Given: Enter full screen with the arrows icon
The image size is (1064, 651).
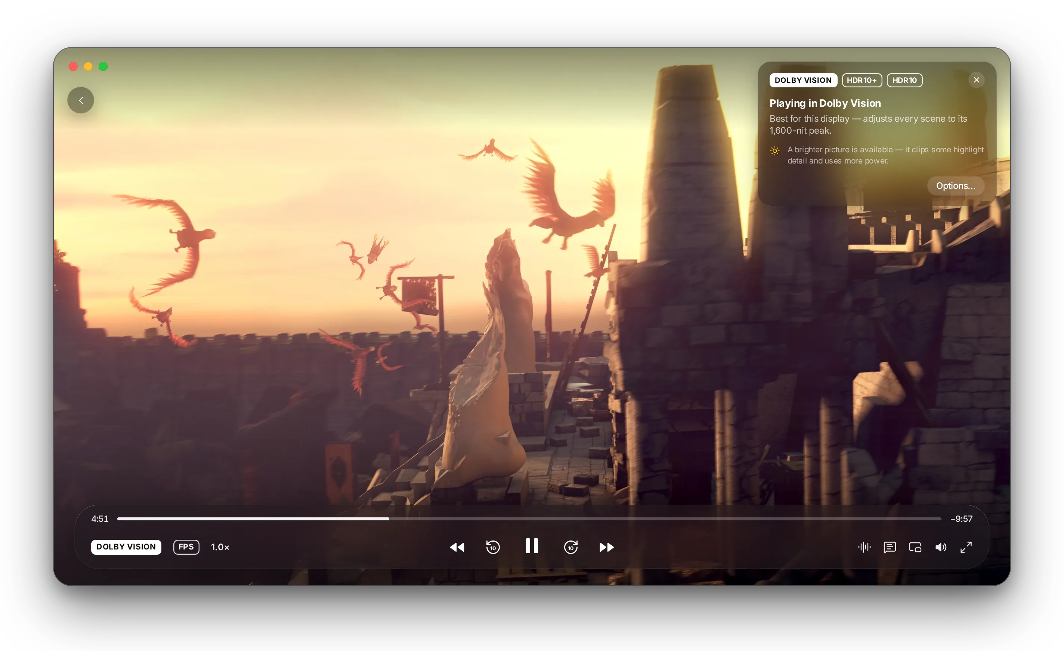Looking at the screenshot, I should [x=966, y=547].
